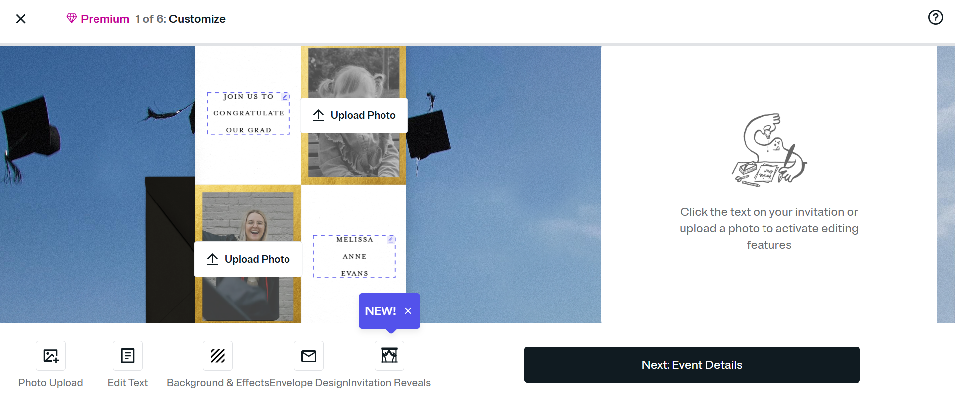Click the Premium label in header
Screen dimensions: 955x406
(x=105, y=19)
